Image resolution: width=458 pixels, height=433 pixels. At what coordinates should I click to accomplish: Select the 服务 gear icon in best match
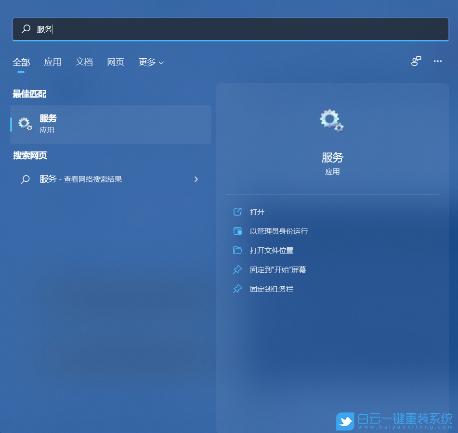point(25,124)
